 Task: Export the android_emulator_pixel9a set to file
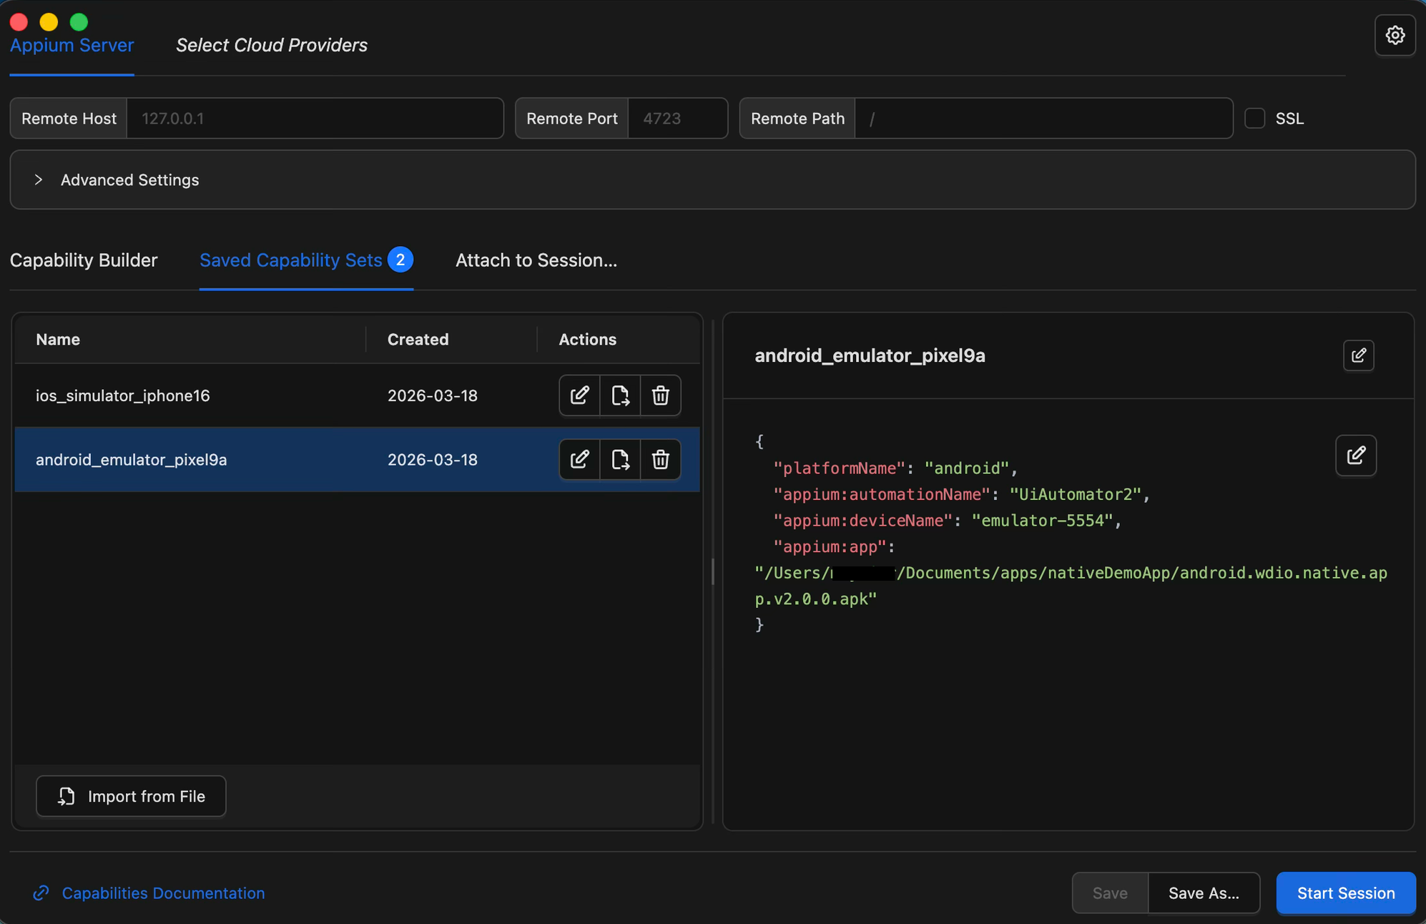620,459
